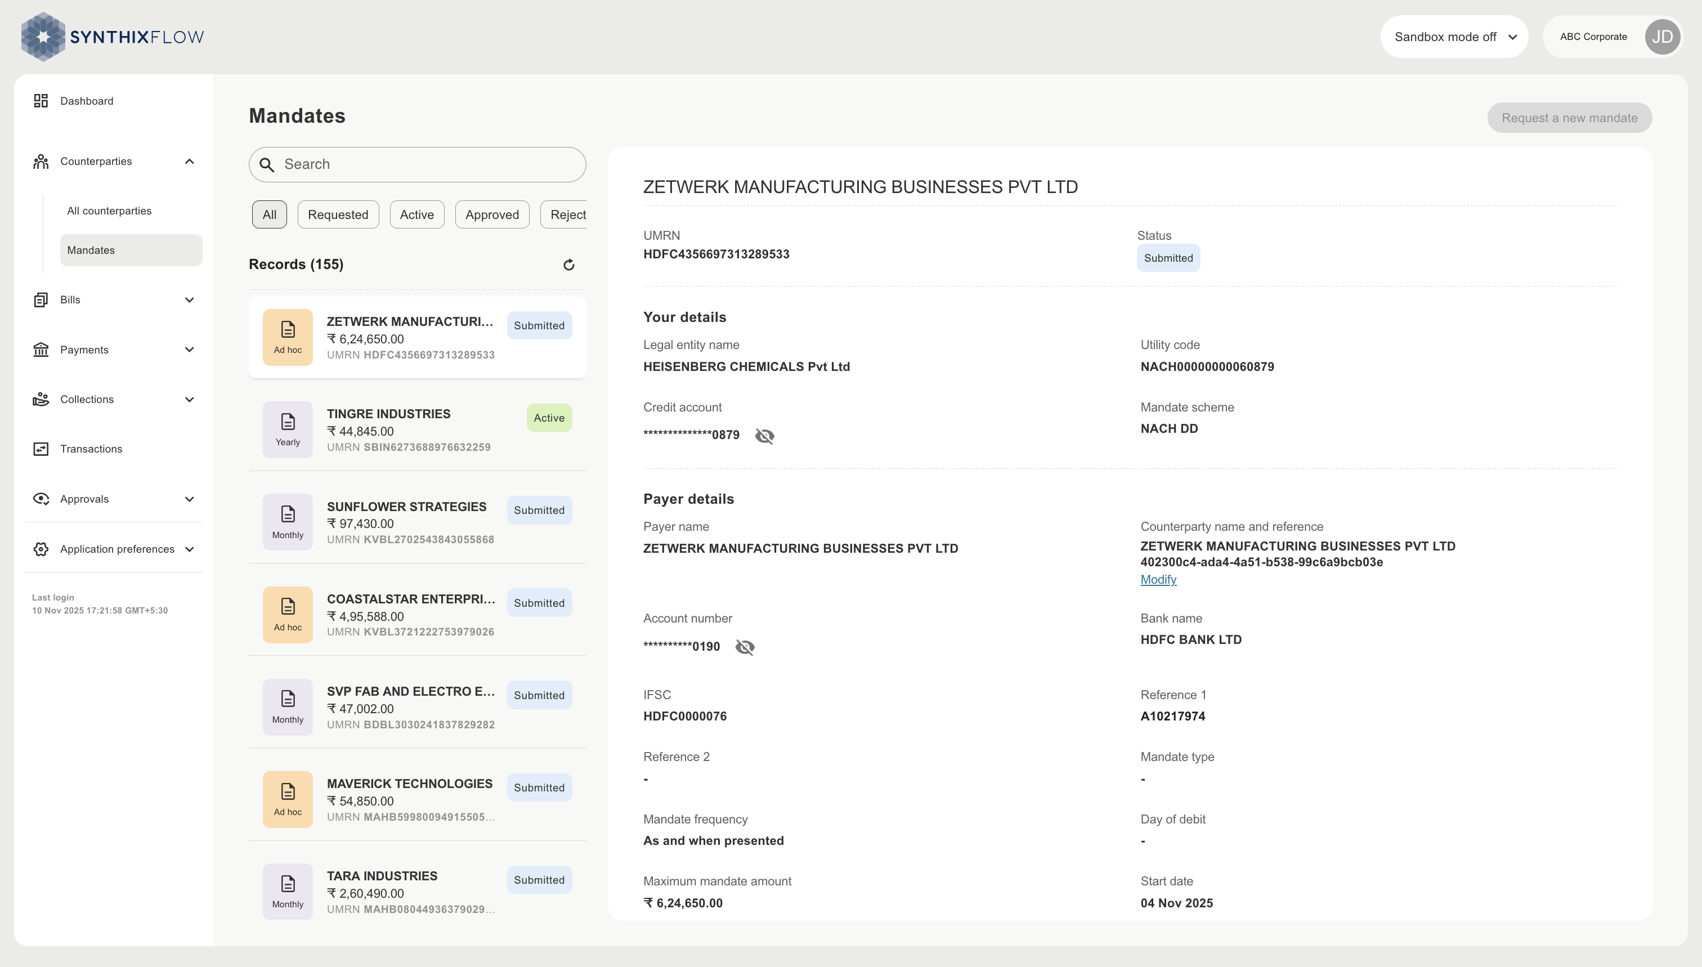The width and height of the screenshot is (1702, 967).
Task: Click the magnifier icon in search box
Action: pyautogui.click(x=267, y=165)
